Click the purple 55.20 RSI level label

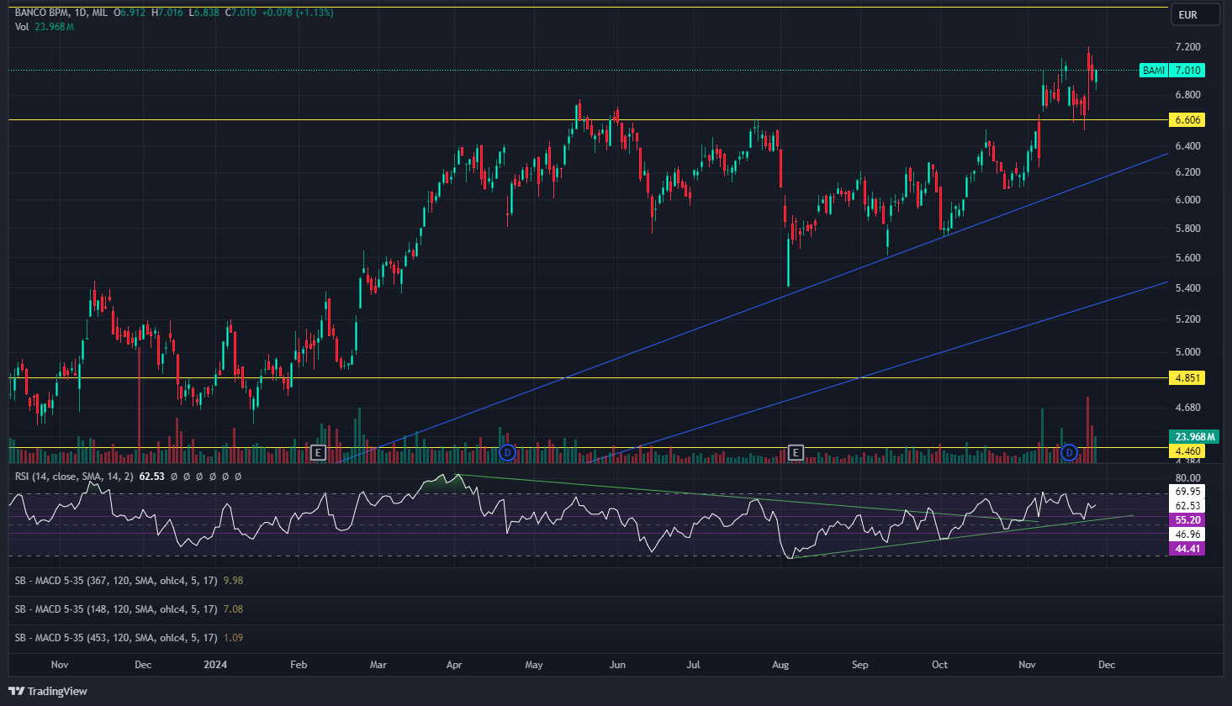tap(1187, 520)
